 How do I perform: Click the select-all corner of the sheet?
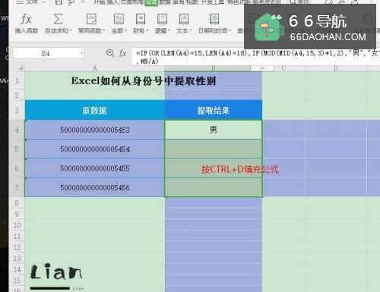coord(21,68)
